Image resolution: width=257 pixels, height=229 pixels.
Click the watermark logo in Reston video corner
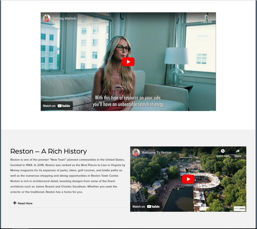(x=239, y=208)
